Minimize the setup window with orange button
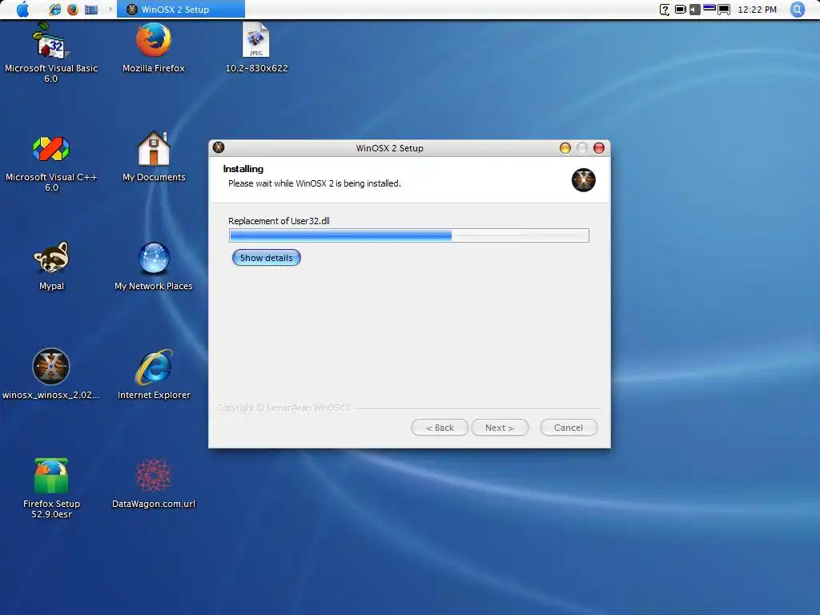Viewport: 820px width, 615px height. 565,148
